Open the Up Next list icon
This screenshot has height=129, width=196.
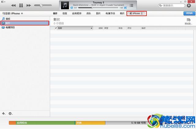131,5
